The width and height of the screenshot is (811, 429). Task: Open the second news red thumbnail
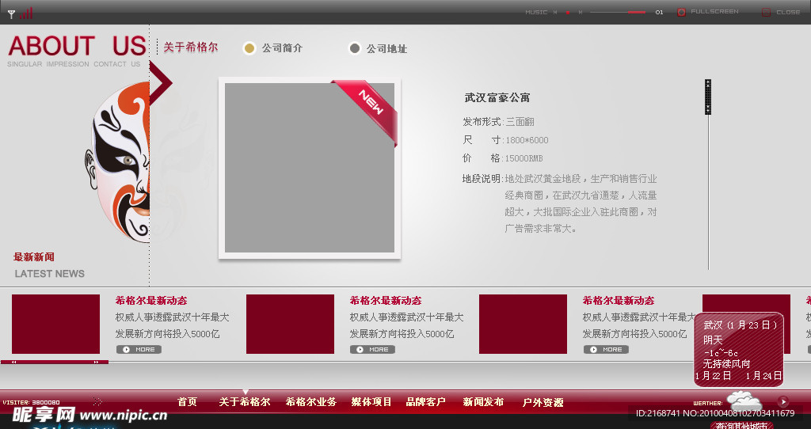290,324
